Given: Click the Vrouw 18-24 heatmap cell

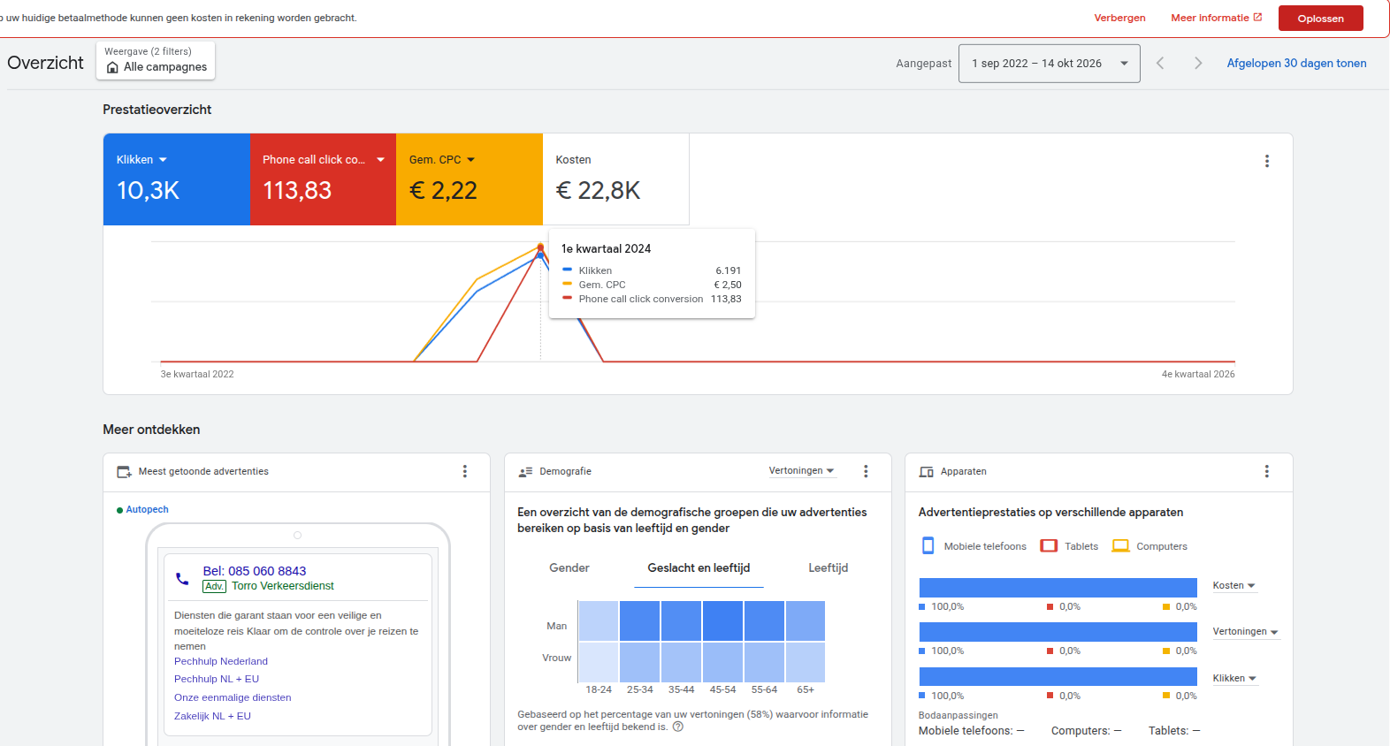Looking at the screenshot, I should coord(598,662).
